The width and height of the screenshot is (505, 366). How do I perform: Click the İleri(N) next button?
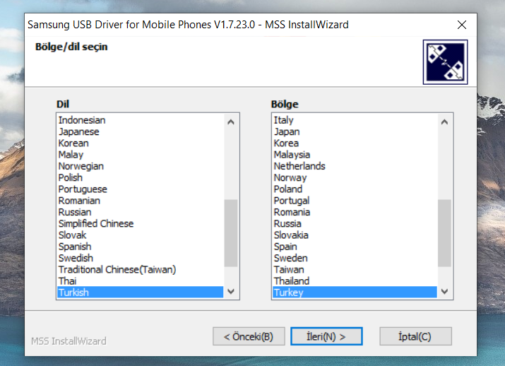(x=326, y=336)
